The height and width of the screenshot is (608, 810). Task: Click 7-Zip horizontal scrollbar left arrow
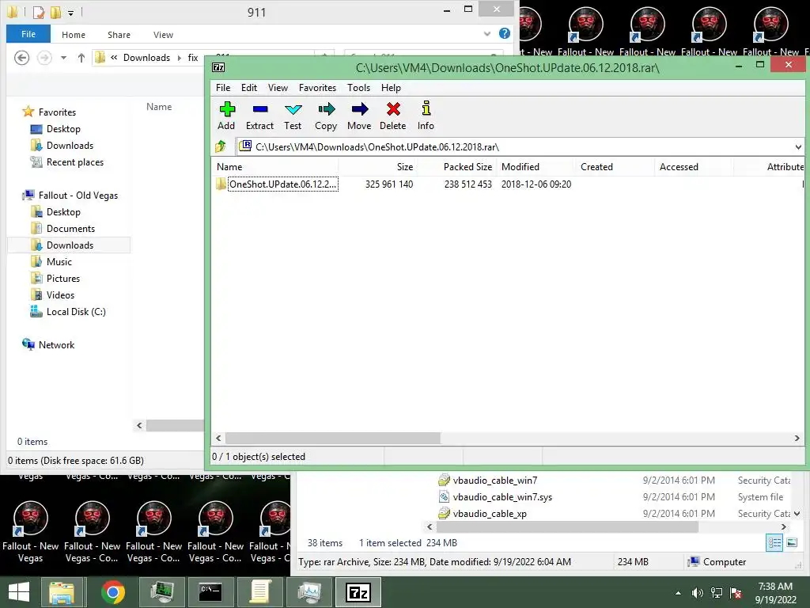[x=218, y=439]
